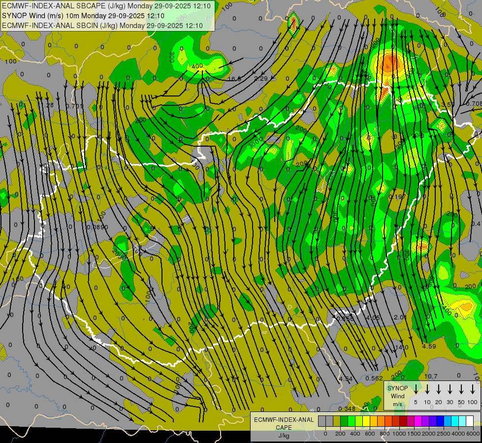This screenshot has width=482, height=443.
Task: Click the SBCAPE title line in header
Action: pos(106,6)
